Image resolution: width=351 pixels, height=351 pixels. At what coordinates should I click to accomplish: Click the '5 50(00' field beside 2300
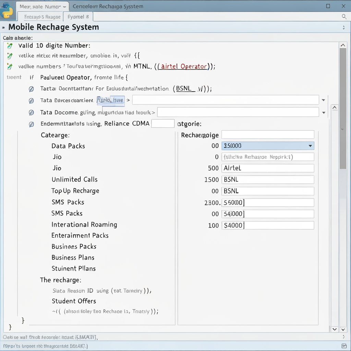click(x=268, y=203)
